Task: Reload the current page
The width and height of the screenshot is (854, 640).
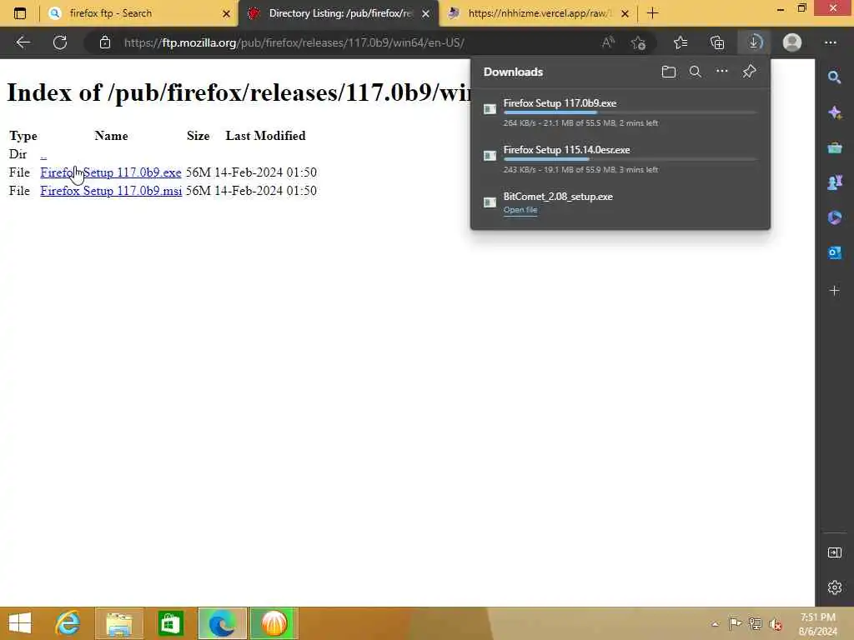Action: click(60, 42)
